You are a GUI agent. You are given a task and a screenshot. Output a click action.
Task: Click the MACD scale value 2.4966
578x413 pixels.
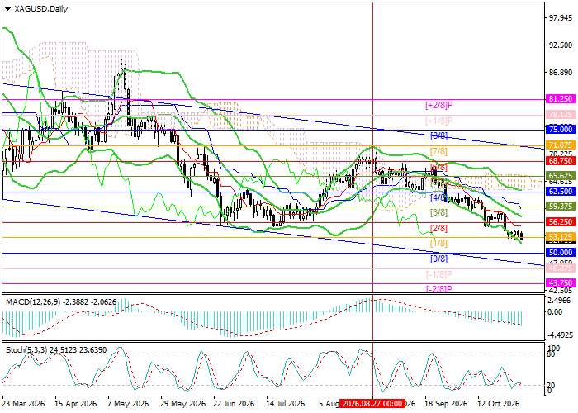pos(560,301)
